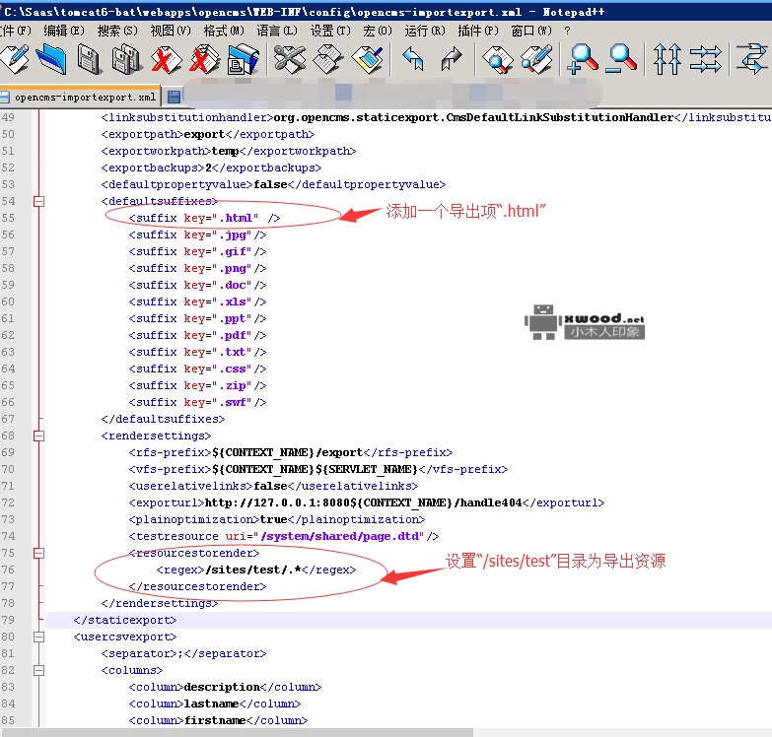Click the suffix key=".png" line
772x737 pixels.
coord(197,268)
